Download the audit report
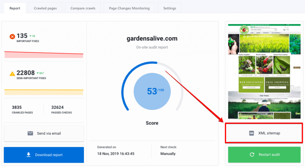 [44, 155]
